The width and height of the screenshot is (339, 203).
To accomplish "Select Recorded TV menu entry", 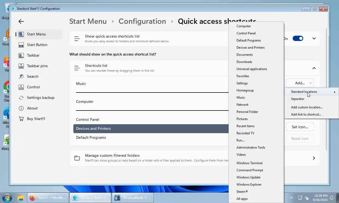I will (256, 133).
